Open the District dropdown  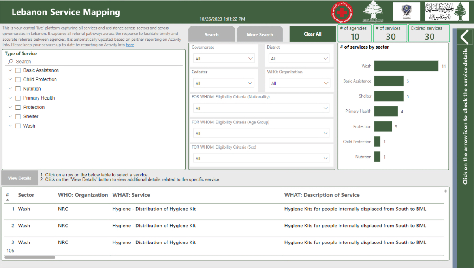click(299, 59)
